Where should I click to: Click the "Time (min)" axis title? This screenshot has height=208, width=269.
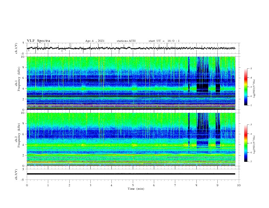(136, 189)
